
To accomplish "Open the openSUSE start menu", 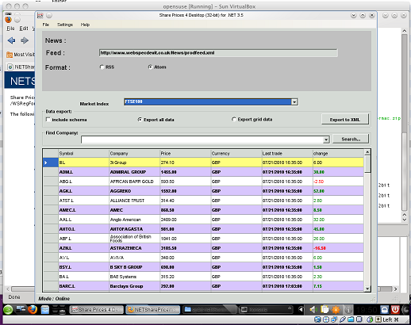I will pos(8,309).
